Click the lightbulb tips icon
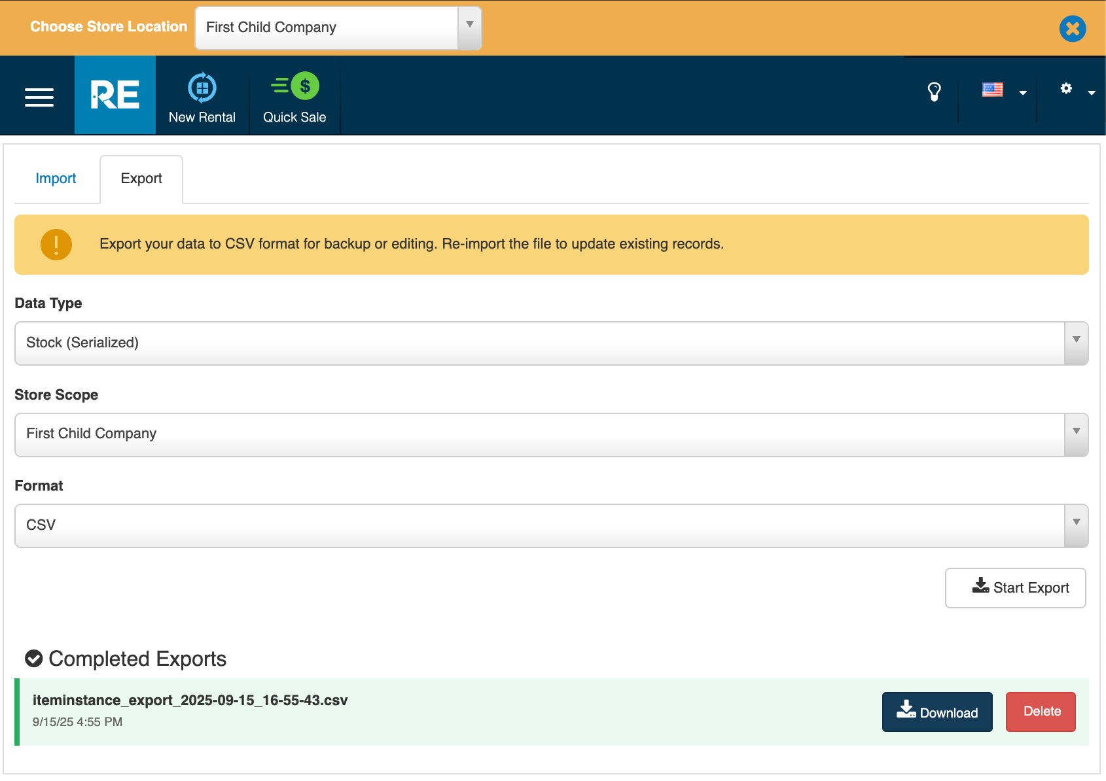The height and width of the screenshot is (781, 1106). pos(934,92)
